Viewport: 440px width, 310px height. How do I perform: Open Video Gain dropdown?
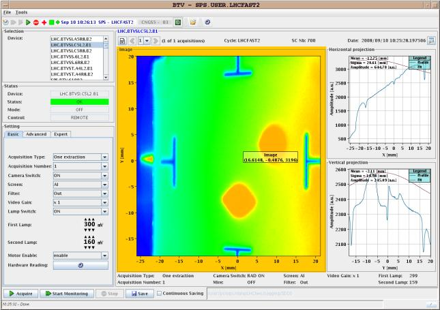coord(104,202)
